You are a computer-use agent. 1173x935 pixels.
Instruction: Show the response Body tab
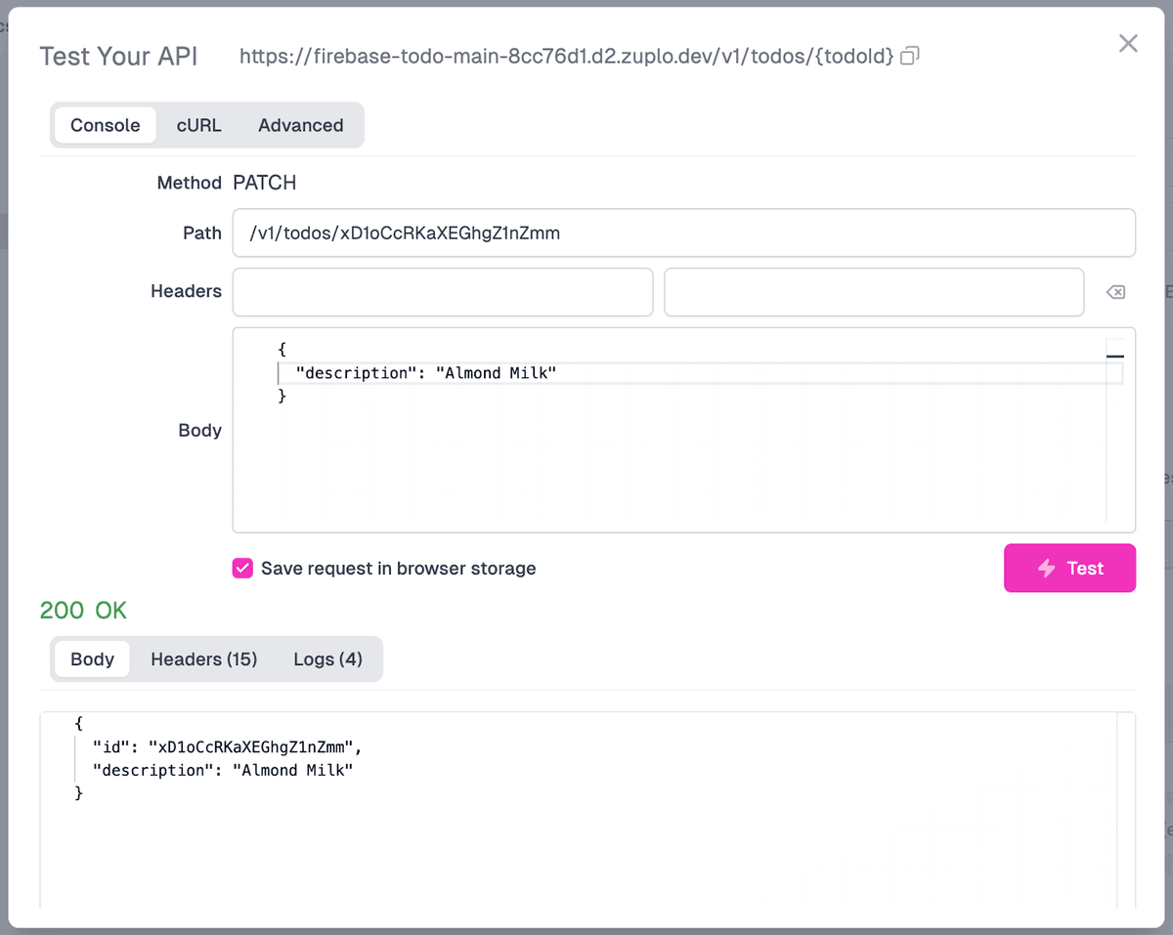tap(92, 659)
